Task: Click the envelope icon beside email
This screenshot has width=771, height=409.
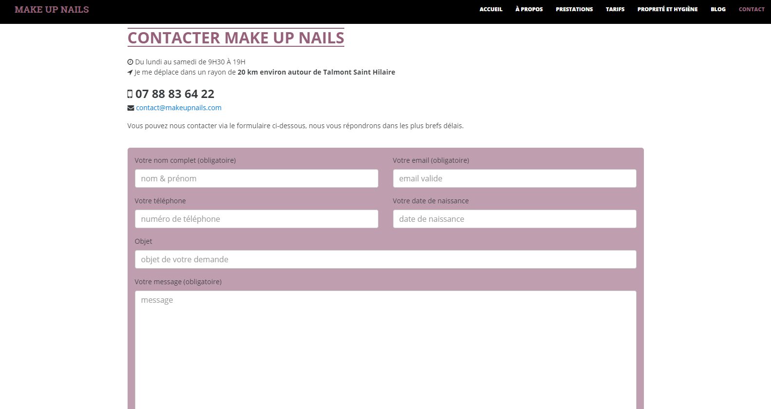Action: (131, 108)
